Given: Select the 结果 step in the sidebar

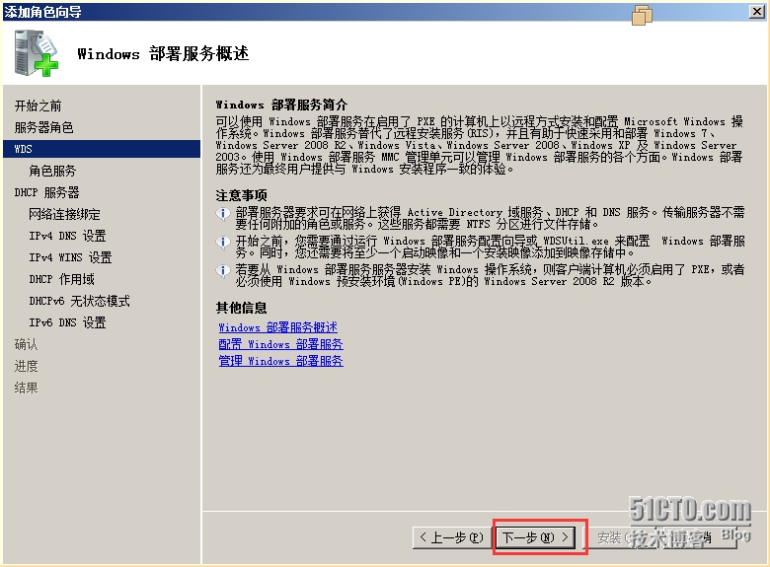Looking at the screenshot, I should [26, 388].
